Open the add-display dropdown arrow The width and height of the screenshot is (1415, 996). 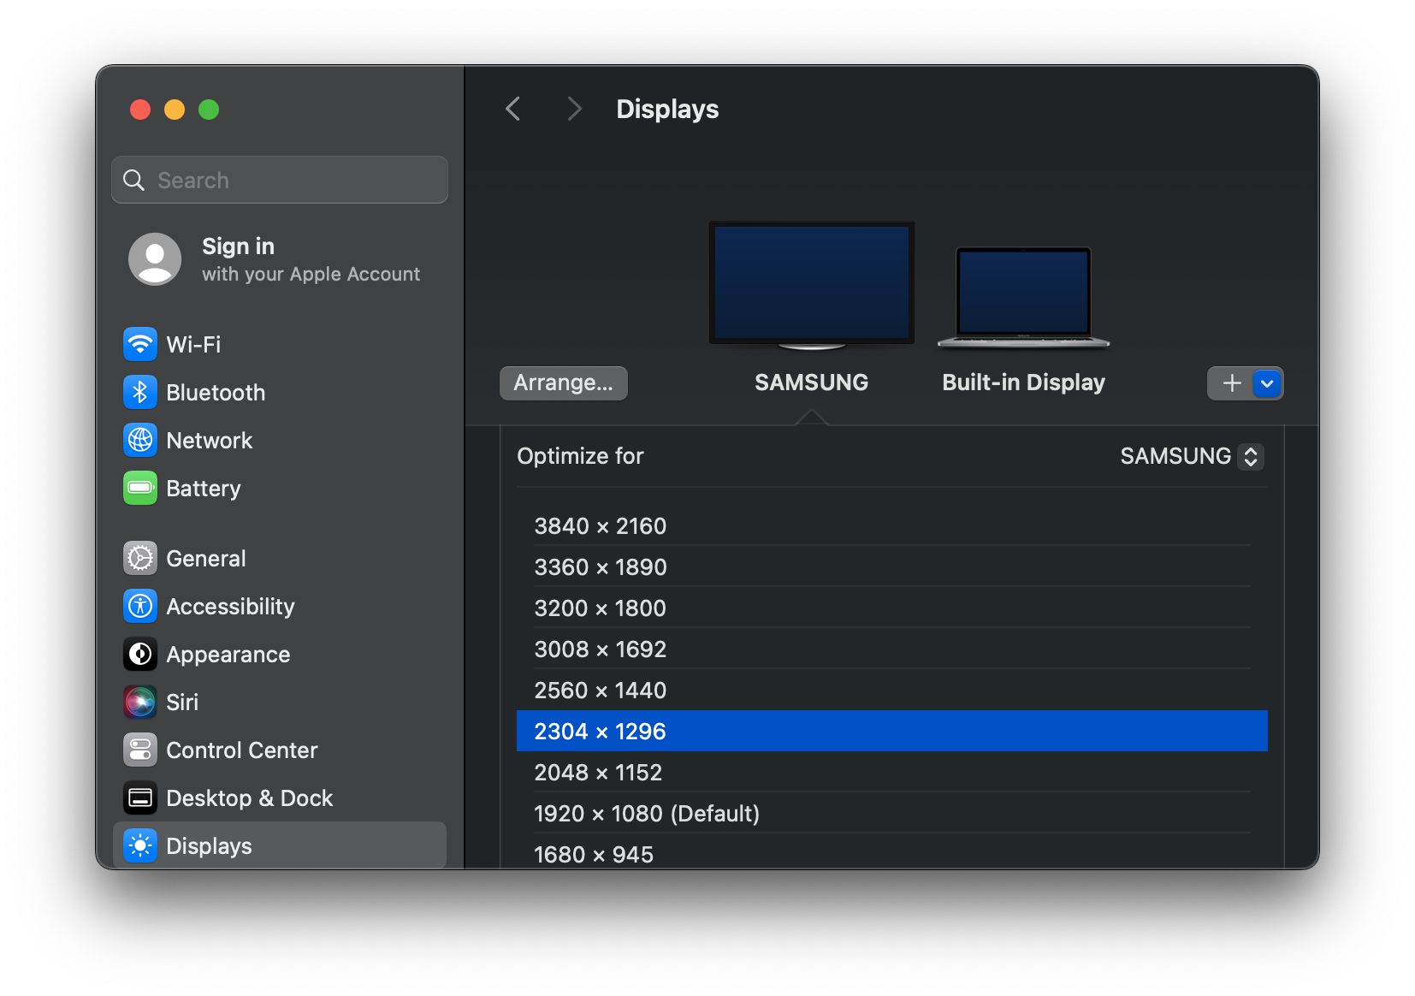[1267, 383]
